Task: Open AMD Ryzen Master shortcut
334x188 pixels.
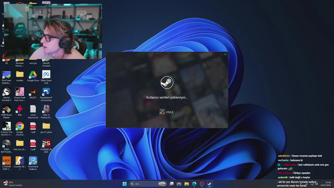Action: coord(7,112)
